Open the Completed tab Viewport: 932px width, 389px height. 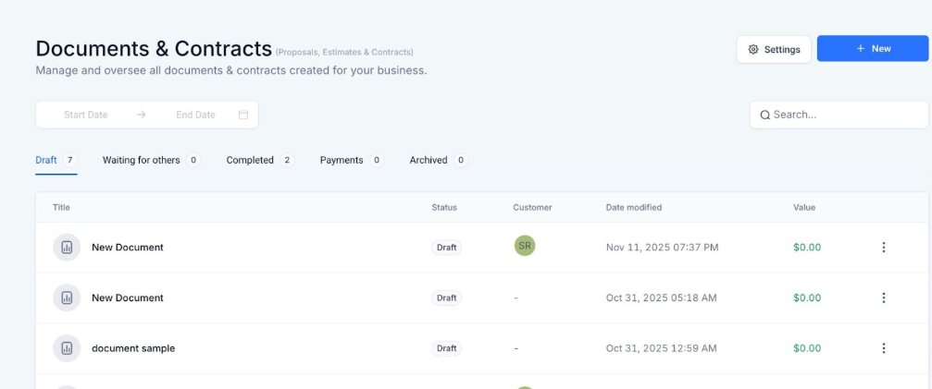click(x=250, y=161)
